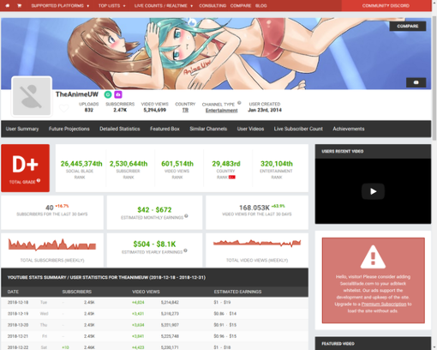Open the TR country link
Viewport: 437px width, 350px height.
[x=185, y=110]
